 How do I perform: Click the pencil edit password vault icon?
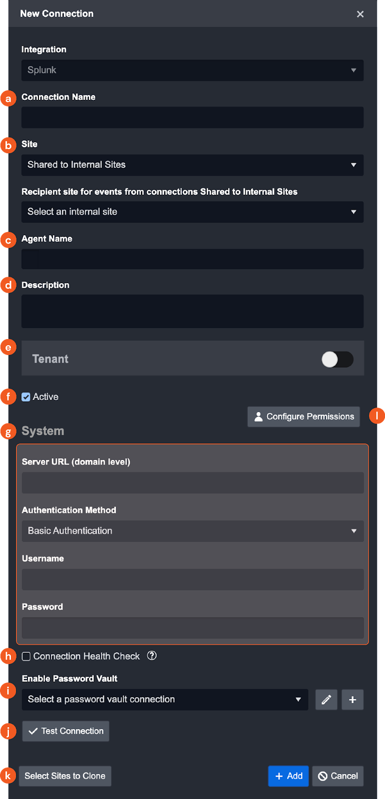coord(326,700)
